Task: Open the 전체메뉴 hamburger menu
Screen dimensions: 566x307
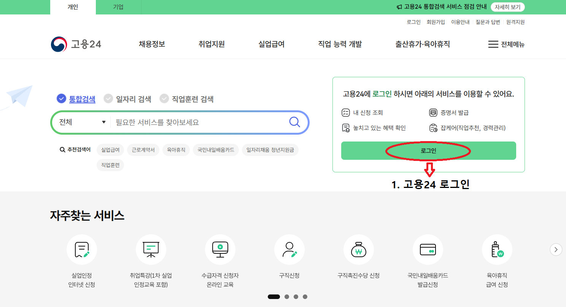Action: [506, 45]
